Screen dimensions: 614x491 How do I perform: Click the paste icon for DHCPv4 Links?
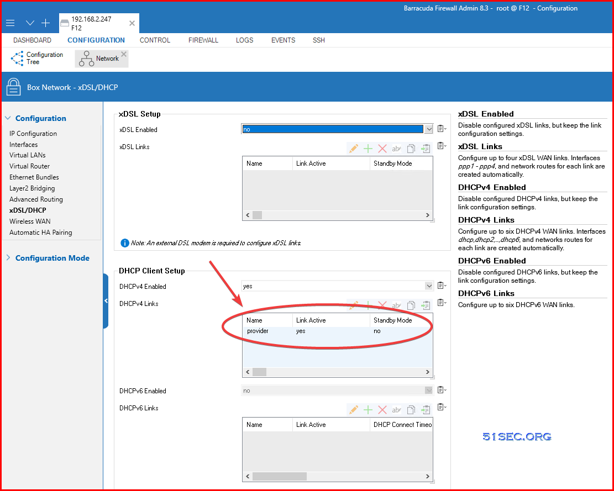coord(425,305)
